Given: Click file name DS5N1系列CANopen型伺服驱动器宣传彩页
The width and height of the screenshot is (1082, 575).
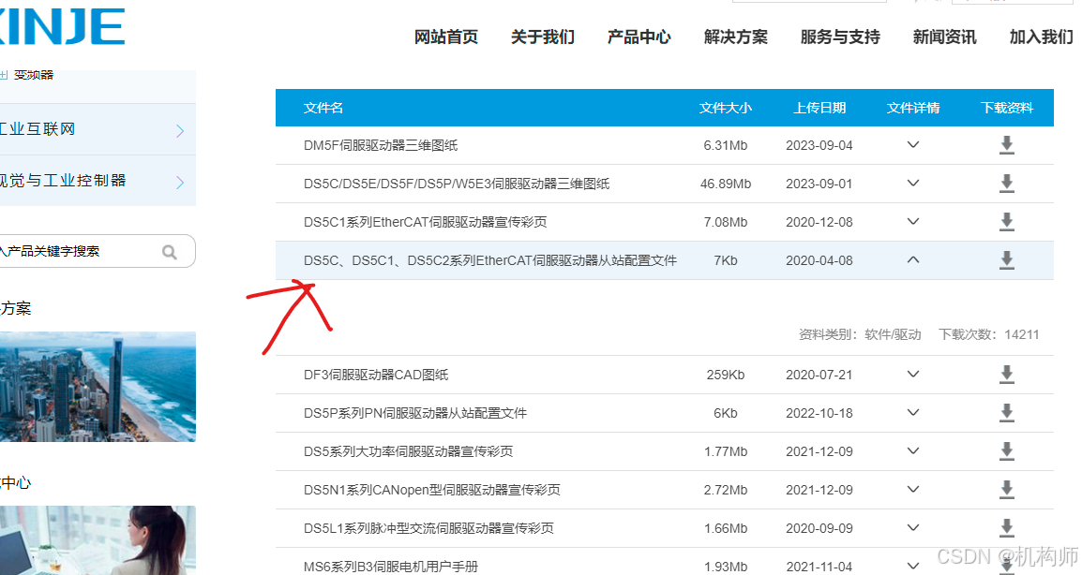Looking at the screenshot, I should pos(432,490).
